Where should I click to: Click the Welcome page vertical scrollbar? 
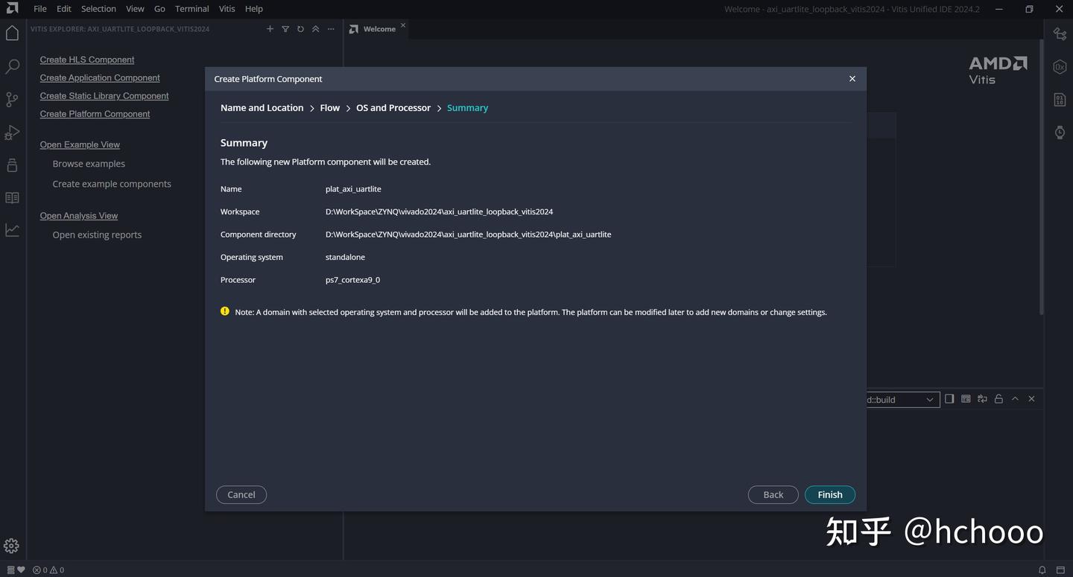click(1041, 179)
